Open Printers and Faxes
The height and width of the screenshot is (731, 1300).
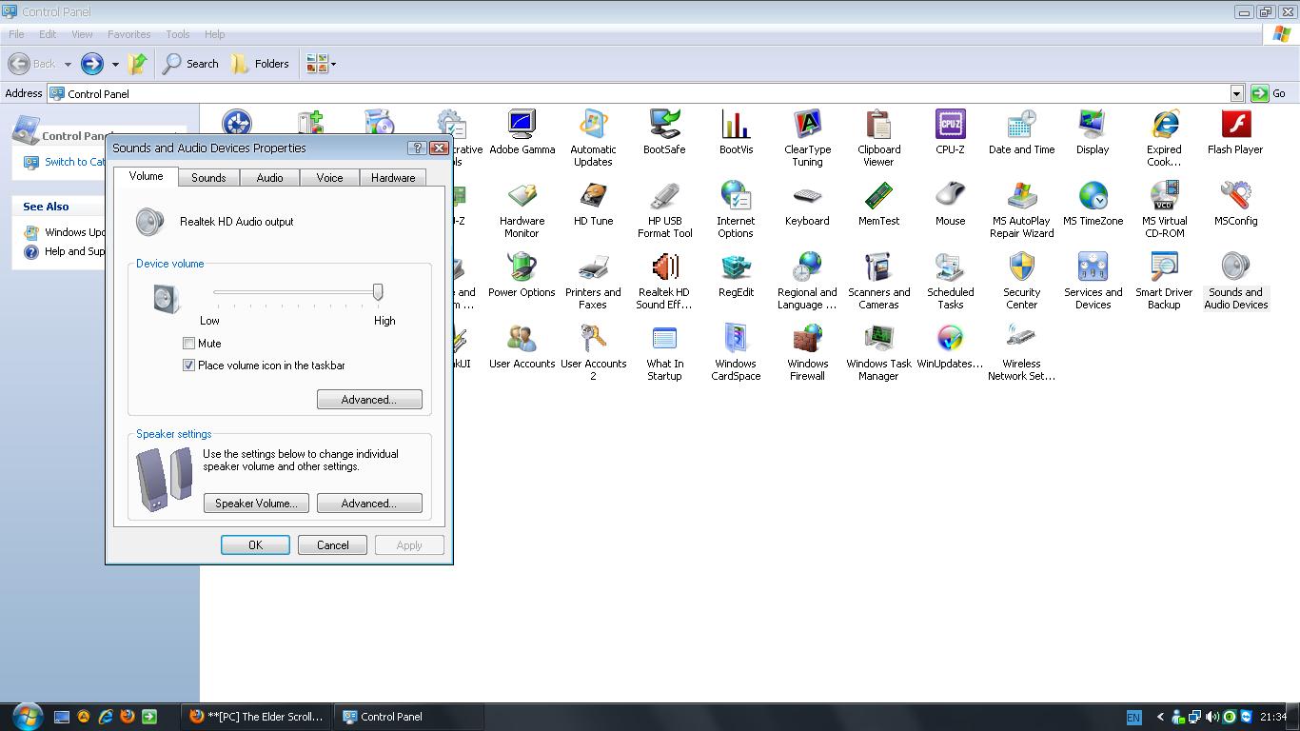pyautogui.click(x=593, y=281)
